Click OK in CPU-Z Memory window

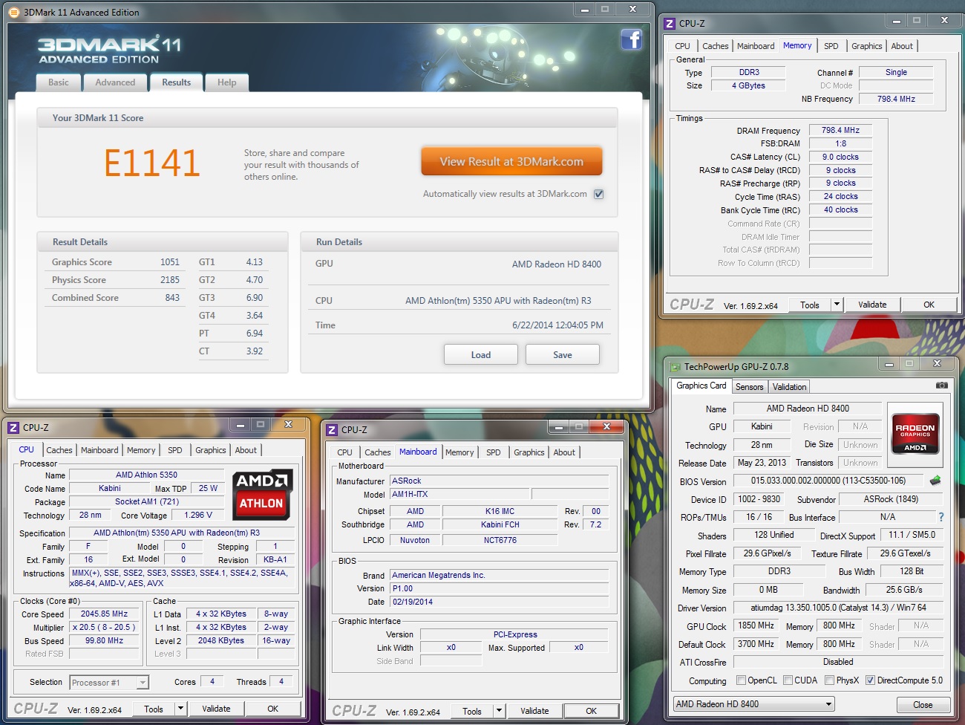click(929, 305)
